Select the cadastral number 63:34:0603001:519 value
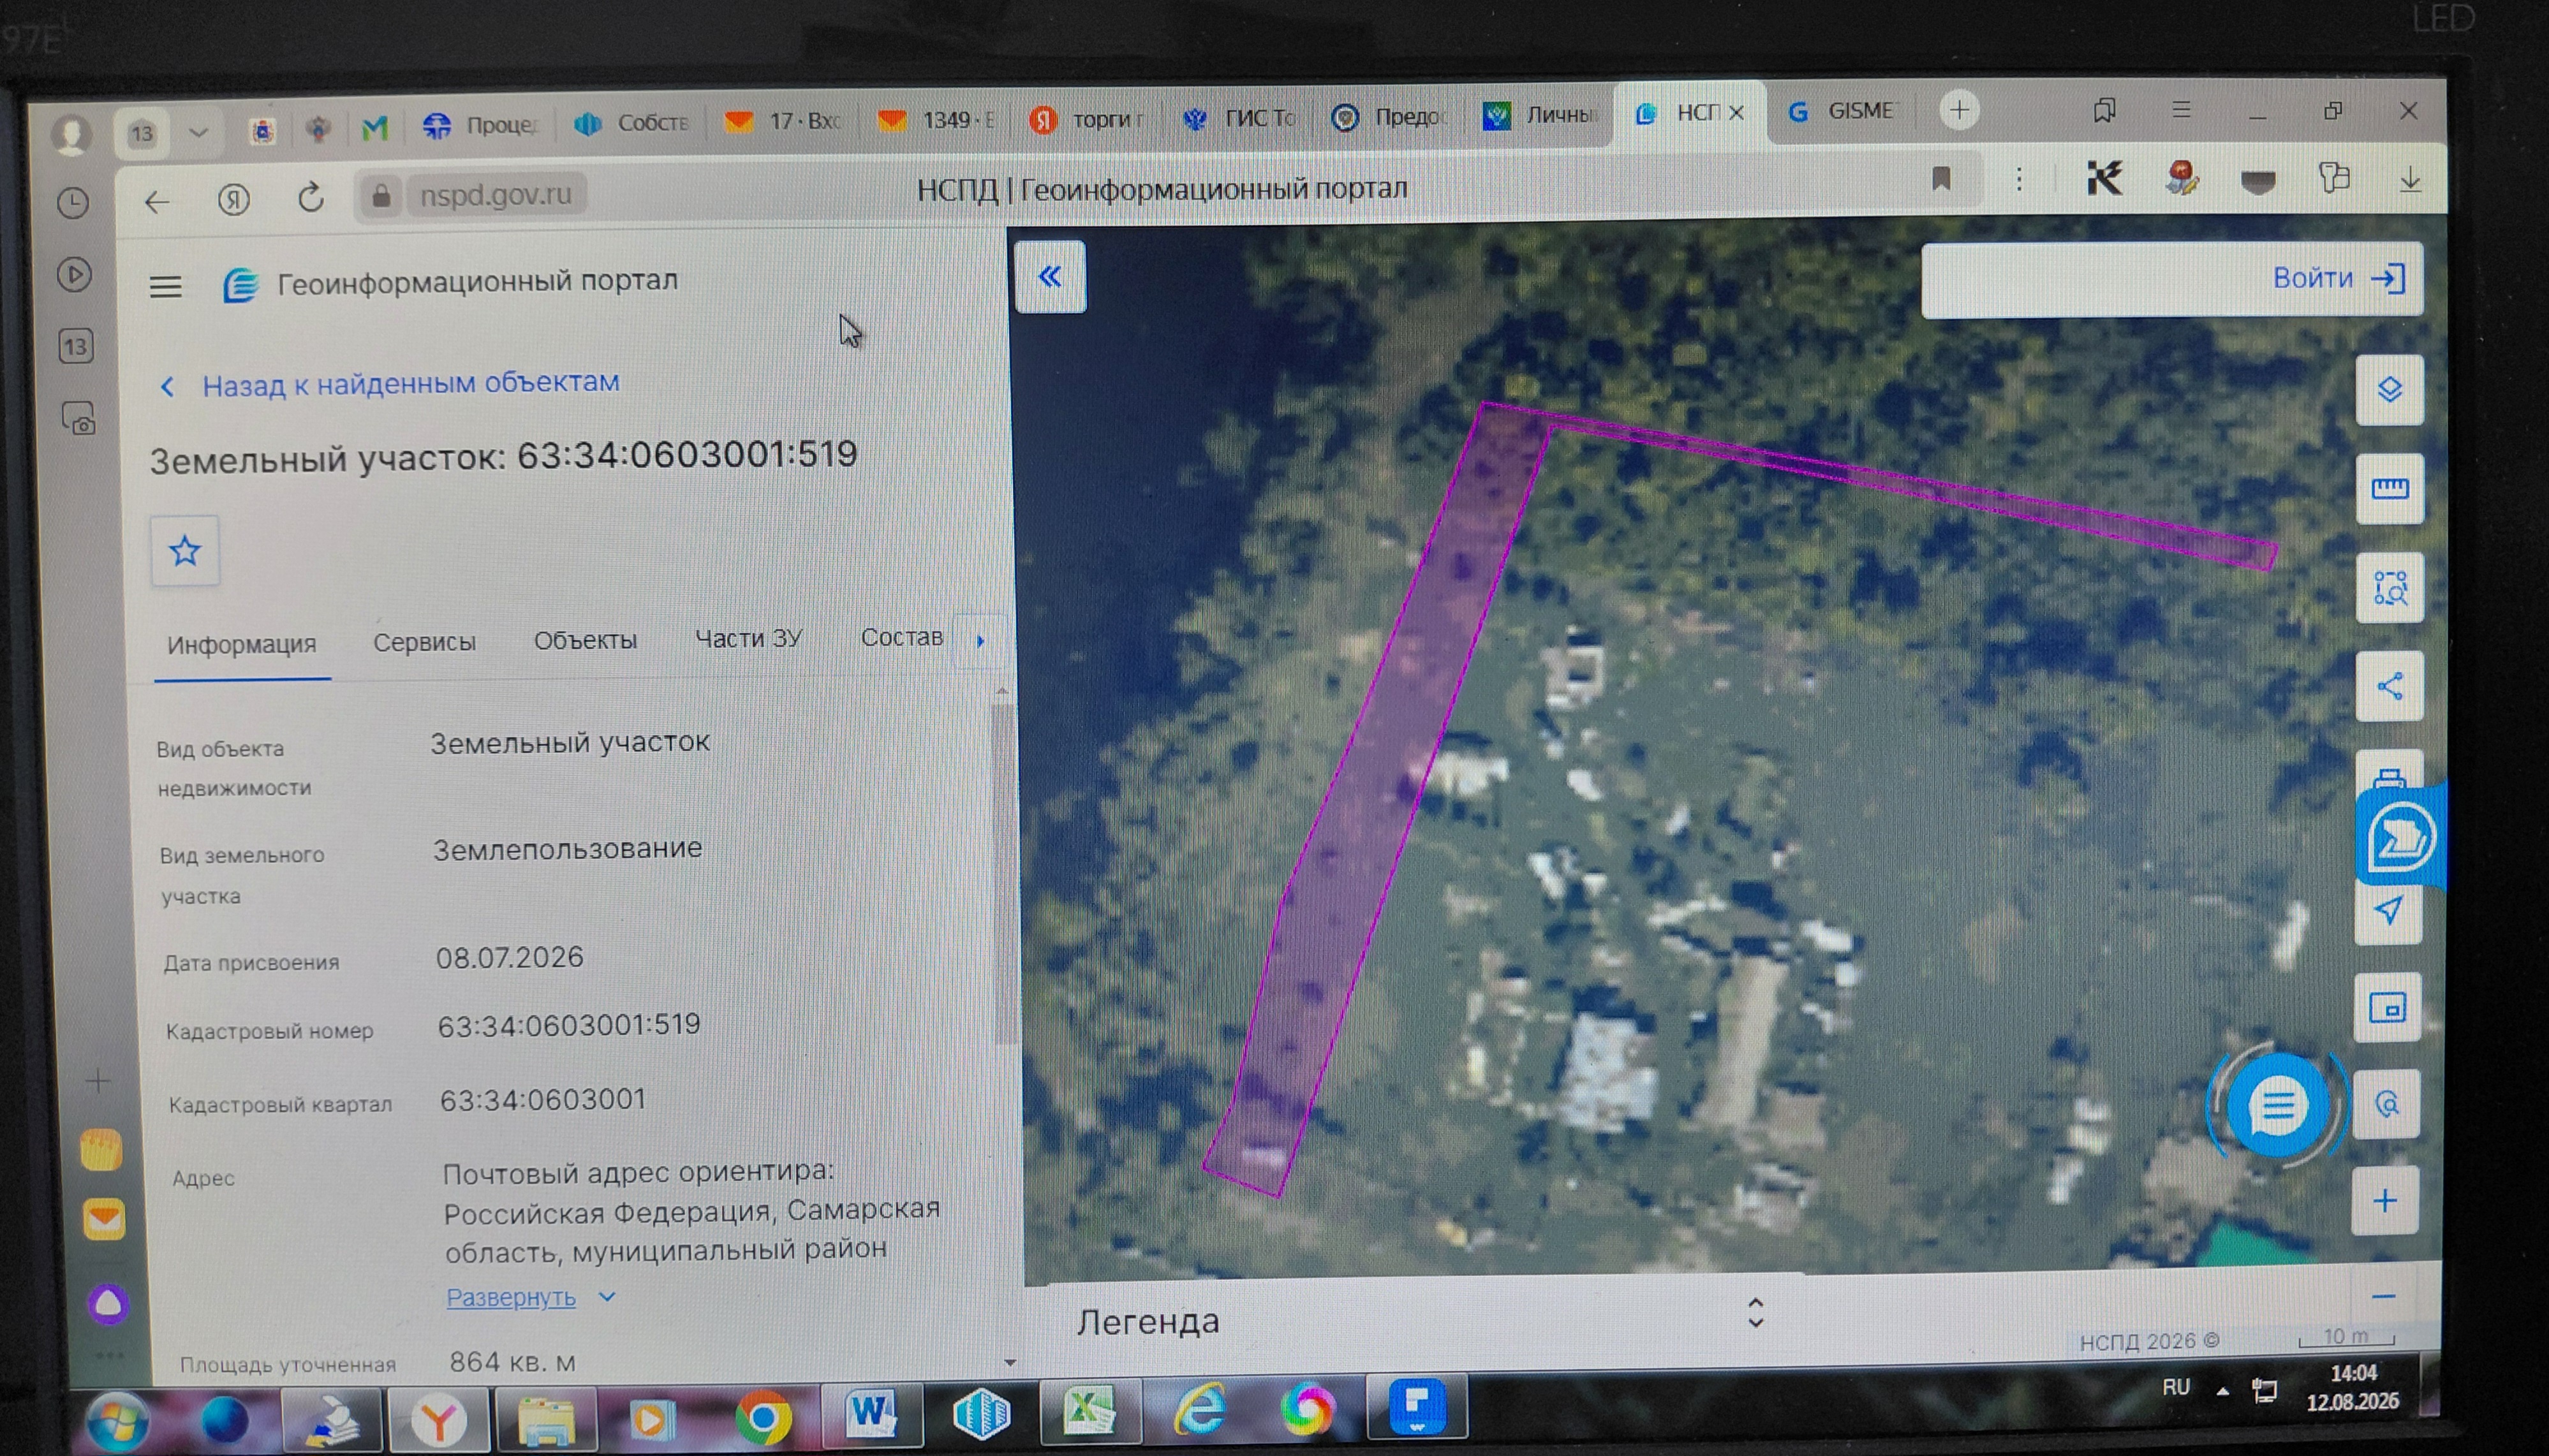 (569, 1025)
